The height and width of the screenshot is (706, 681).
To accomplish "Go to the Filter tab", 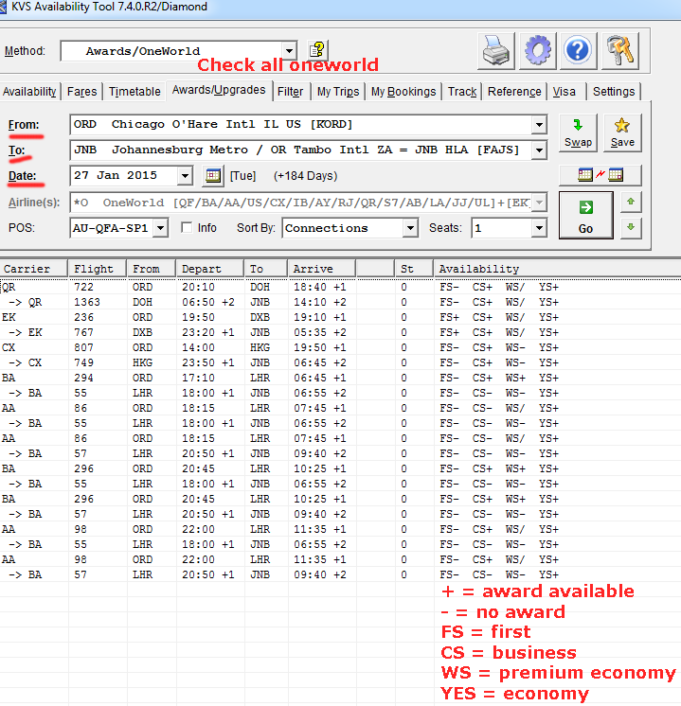I will 290,92.
